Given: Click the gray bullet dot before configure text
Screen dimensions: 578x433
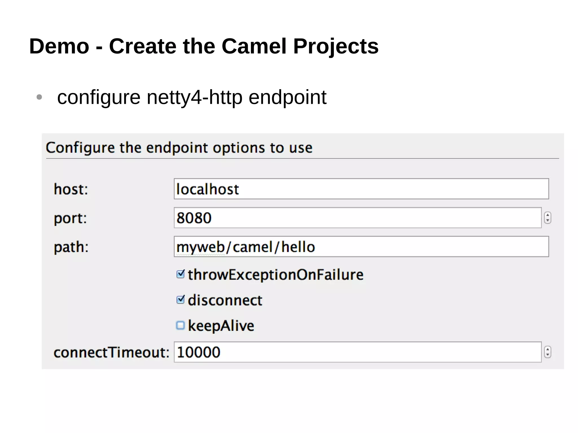Looking at the screenshot, I should (x=39, y=97).
